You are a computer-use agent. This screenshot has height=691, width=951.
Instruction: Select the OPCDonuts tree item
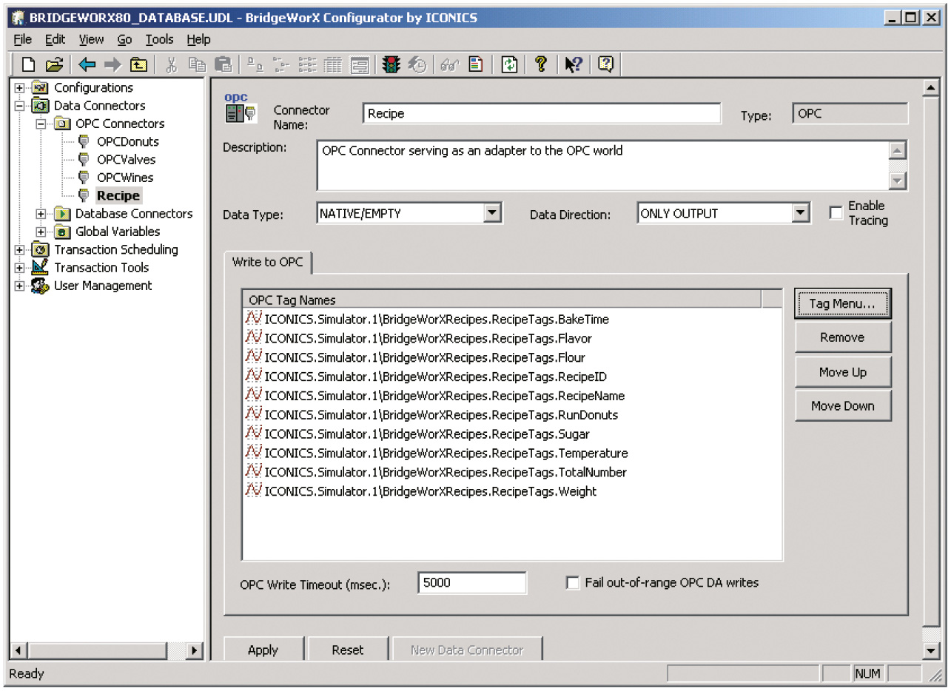pyautogui.click(x=128, y=141)
